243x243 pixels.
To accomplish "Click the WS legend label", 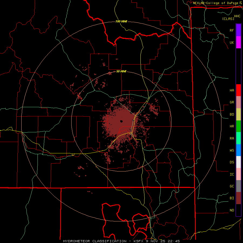I will (x=232, y=150).
